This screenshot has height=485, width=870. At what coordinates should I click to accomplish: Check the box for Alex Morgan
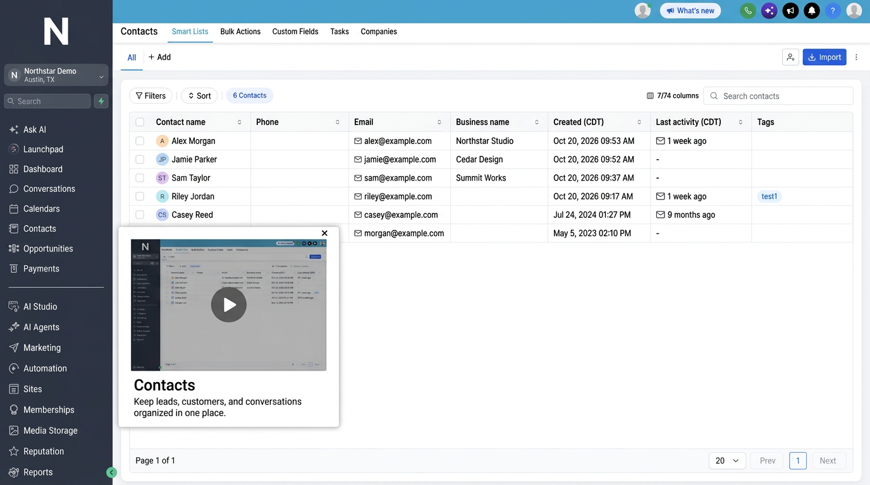click(140, 141)
